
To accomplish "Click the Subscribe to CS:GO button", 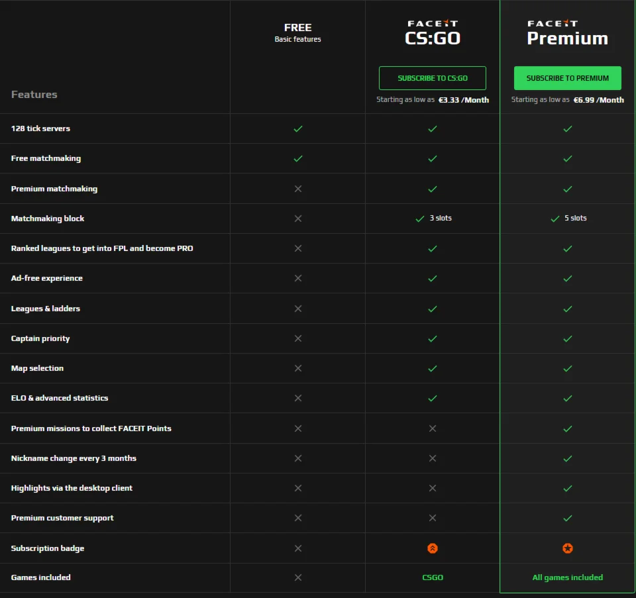I will [433, 78].
